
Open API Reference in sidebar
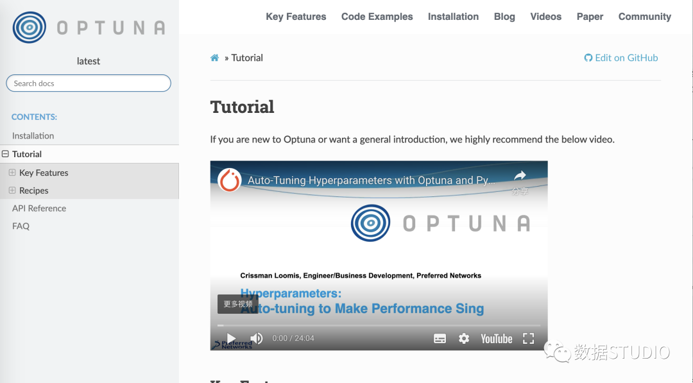39,208
